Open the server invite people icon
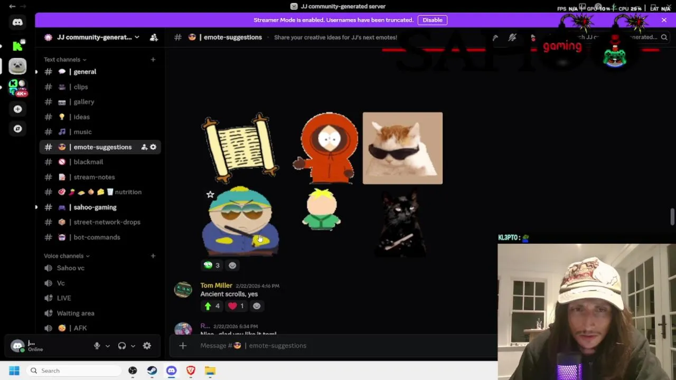 154,37
